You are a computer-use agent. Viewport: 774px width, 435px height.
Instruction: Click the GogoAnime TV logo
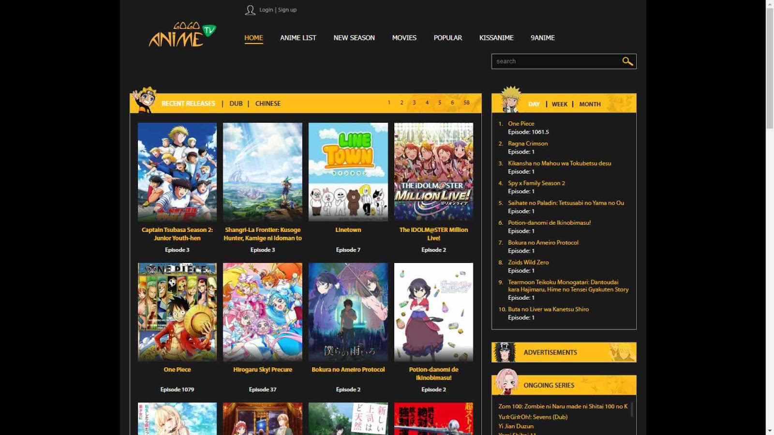tap(182, 34)
